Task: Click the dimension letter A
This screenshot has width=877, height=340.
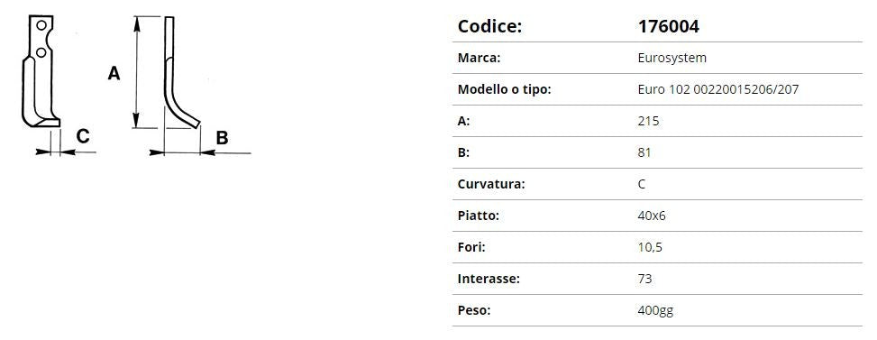Action: [x=114, y=73]
